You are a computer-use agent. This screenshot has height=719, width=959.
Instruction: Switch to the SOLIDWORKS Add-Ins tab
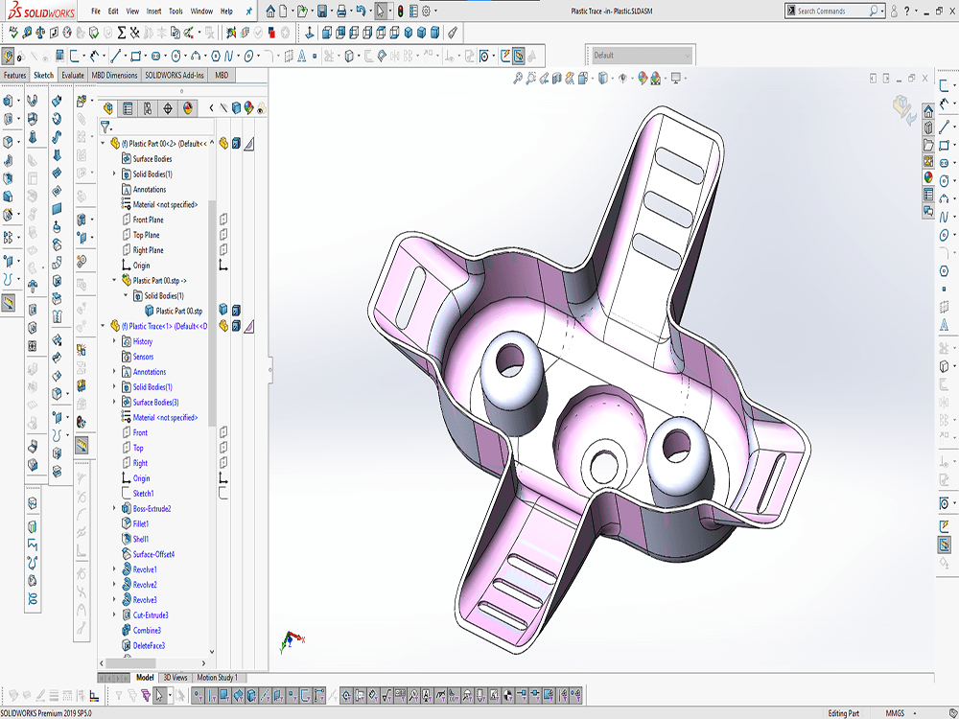point(175,75)
